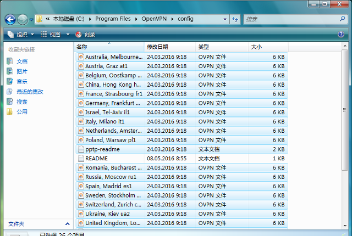Click the 2 KB size of pptp-readme
The width and height of the screenshot is (352, 236).
[x=279, y=149]
